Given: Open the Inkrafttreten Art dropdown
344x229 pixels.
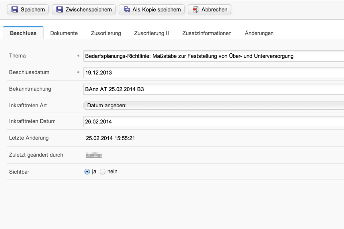Looking at the screenshot, I should pyautogui.click(x=214, y=106).
